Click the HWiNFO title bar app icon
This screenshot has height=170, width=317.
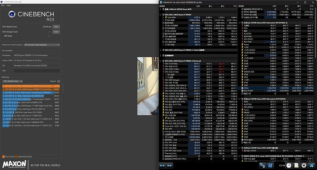click(161, 2)
